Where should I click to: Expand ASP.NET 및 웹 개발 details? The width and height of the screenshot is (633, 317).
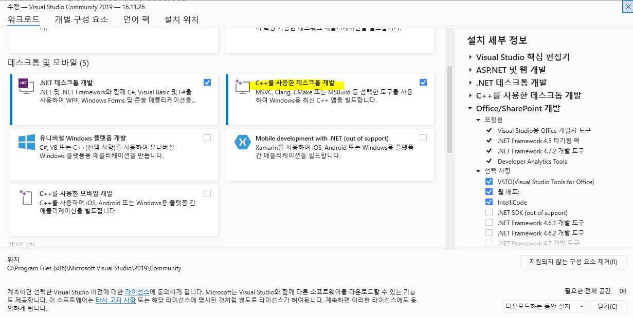(471, 70)
